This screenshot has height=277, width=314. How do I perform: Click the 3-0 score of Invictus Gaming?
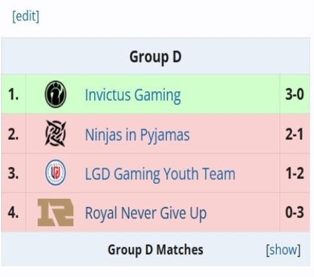295,94
